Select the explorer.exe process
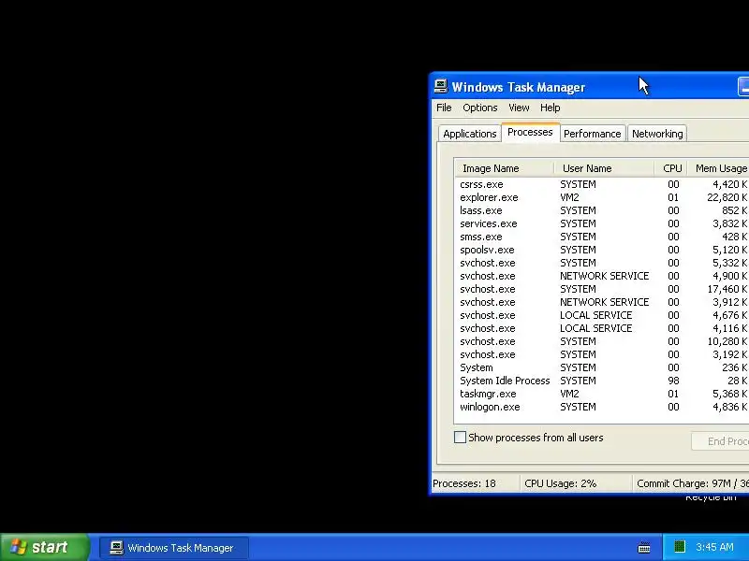The image size is (749, 561). tap(602, 197)
